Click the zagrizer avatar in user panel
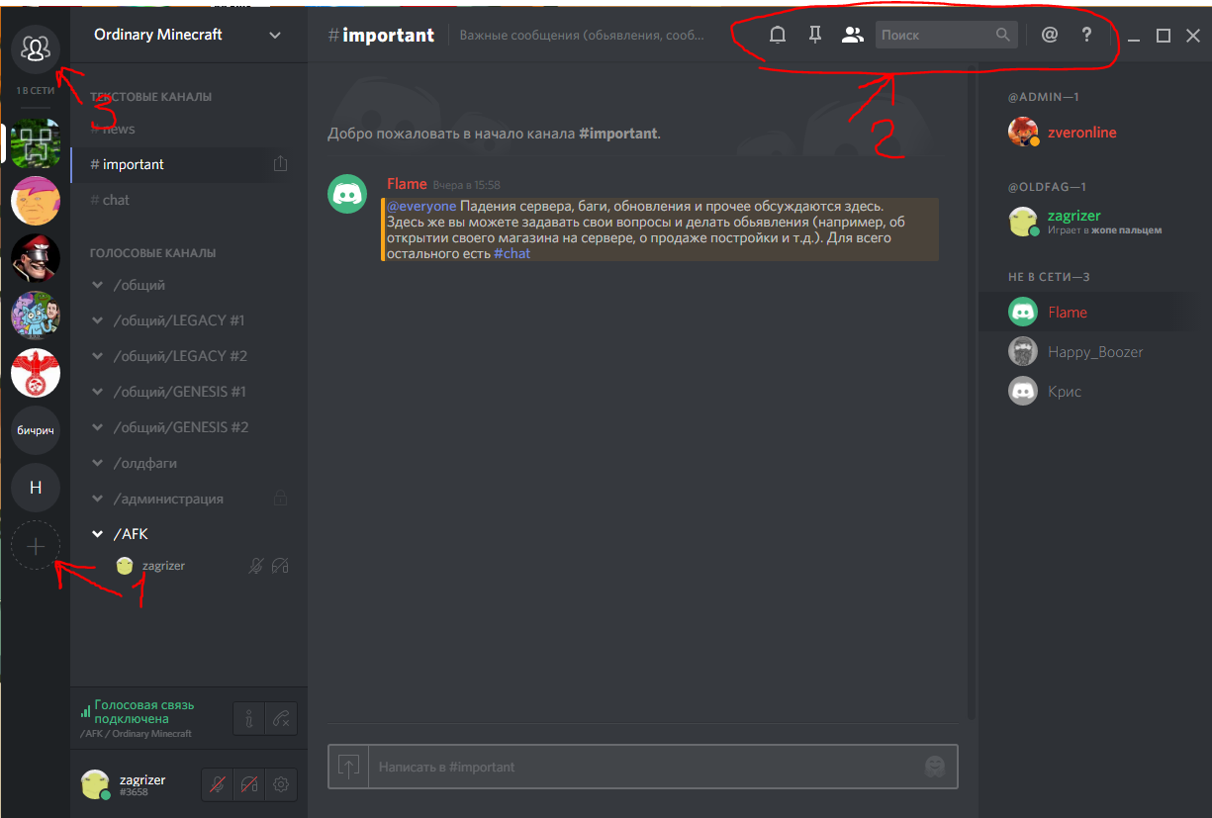The image size is (1212, 818). coord(95,784)
